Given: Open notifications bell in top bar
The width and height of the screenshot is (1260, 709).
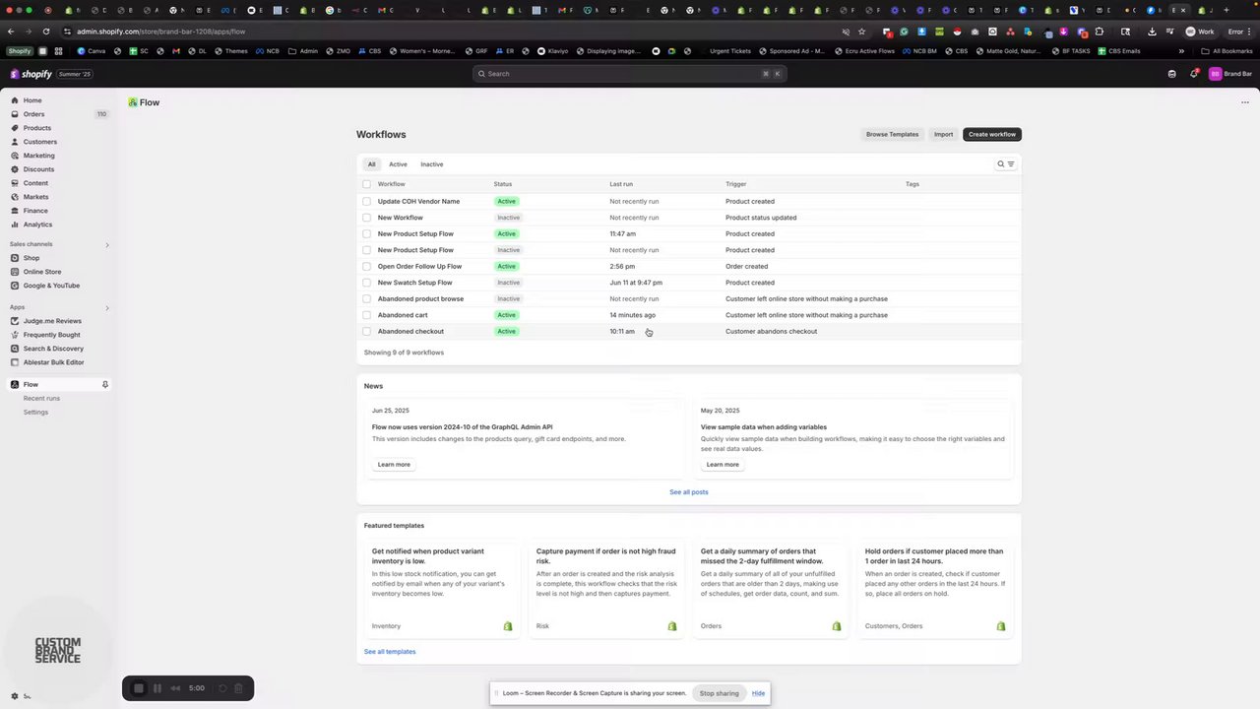Looking at the screenshot, I should [1194, 74].
